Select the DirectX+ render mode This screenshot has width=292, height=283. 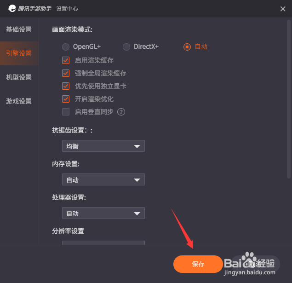coord(126,47)
